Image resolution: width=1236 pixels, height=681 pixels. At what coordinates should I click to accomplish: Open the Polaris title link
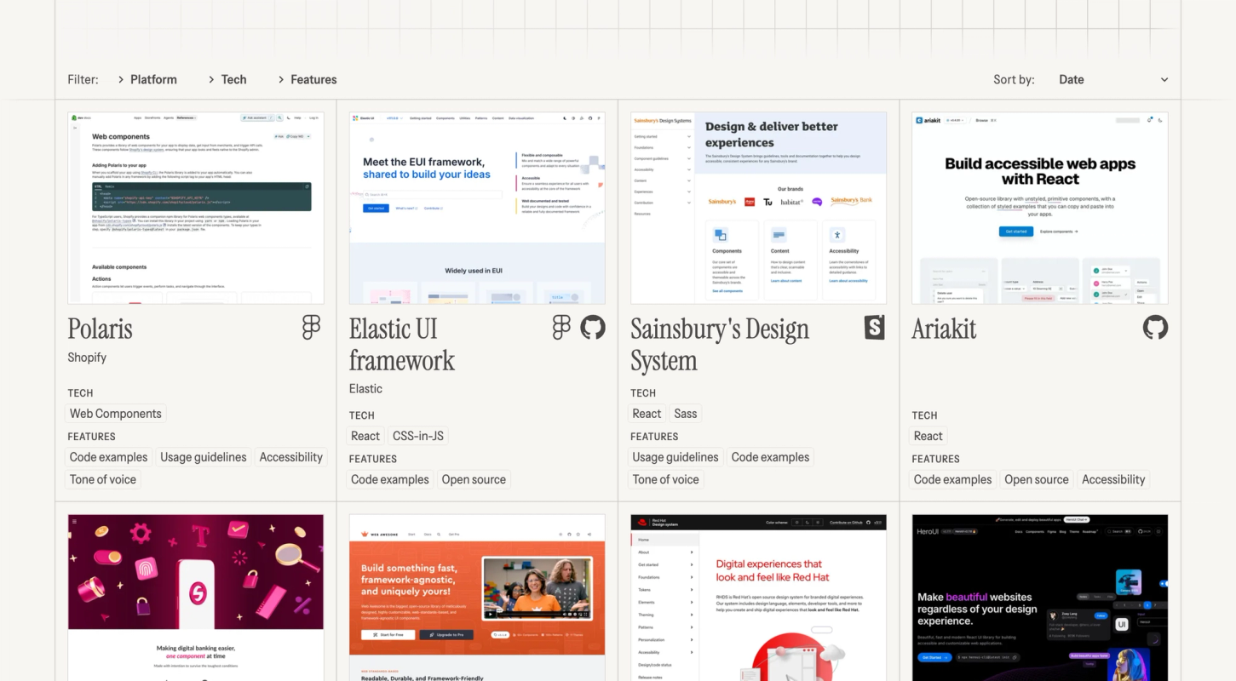(101, 329)
